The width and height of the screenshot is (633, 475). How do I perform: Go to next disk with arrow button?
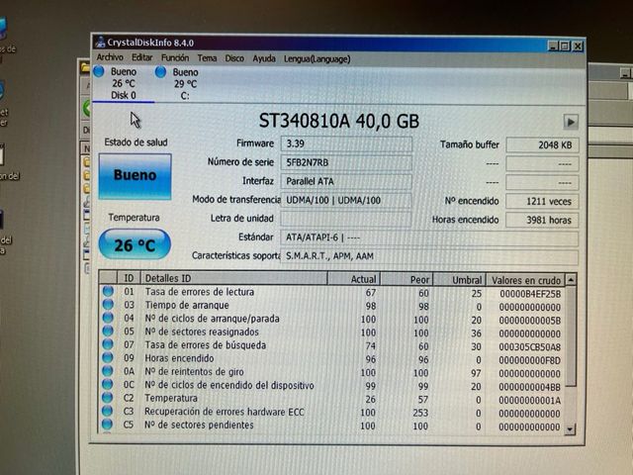pyautogui.click(x=571, y=122)
